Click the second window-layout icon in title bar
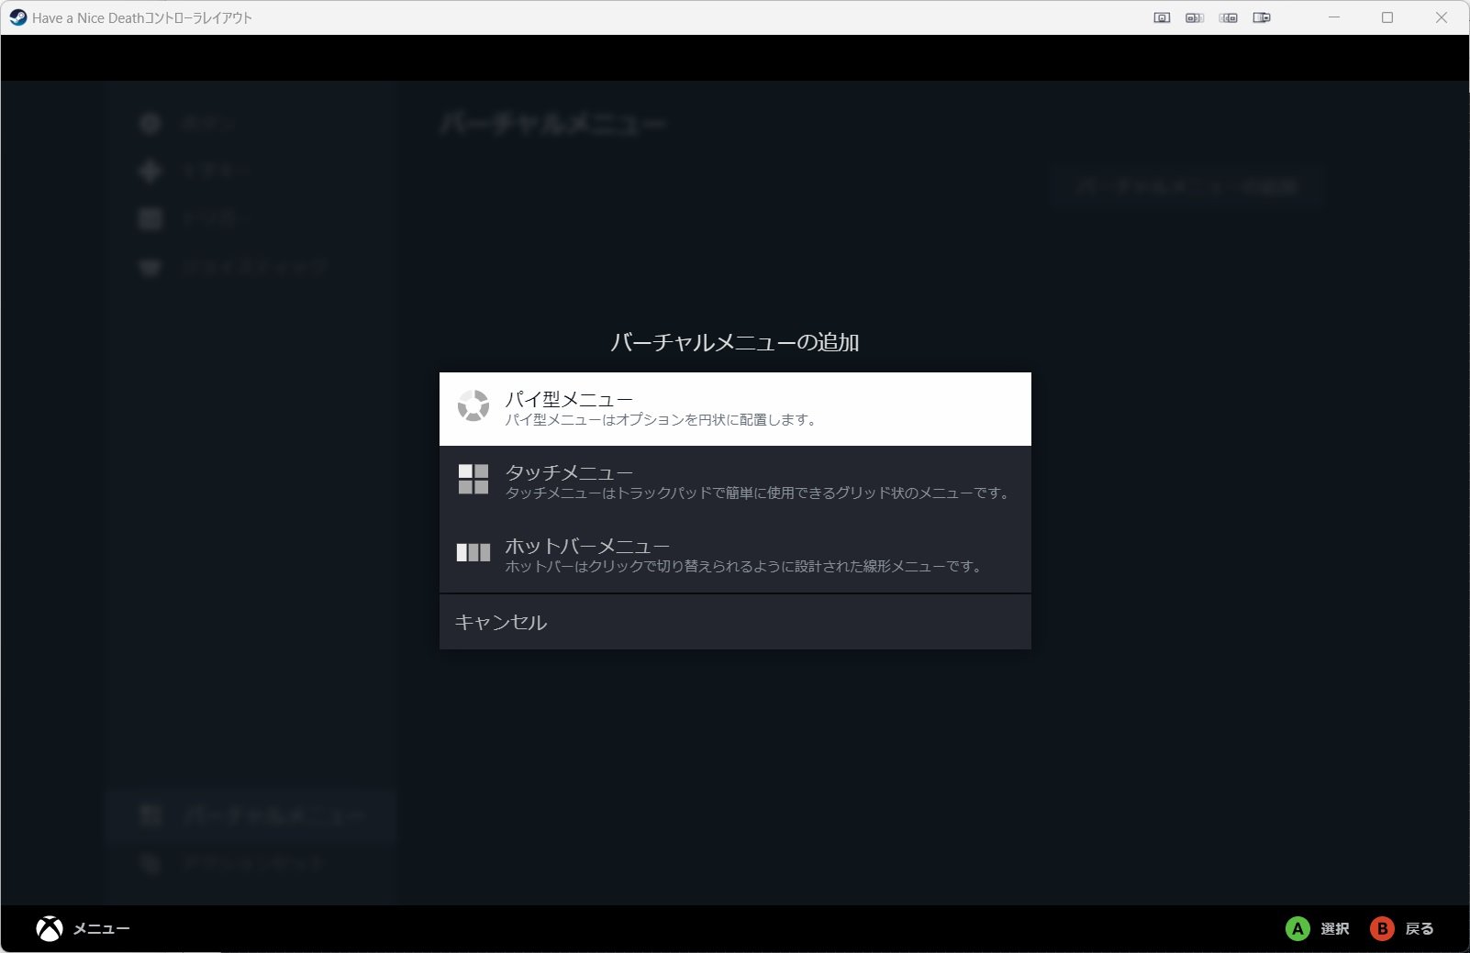 click(1195, 17)
